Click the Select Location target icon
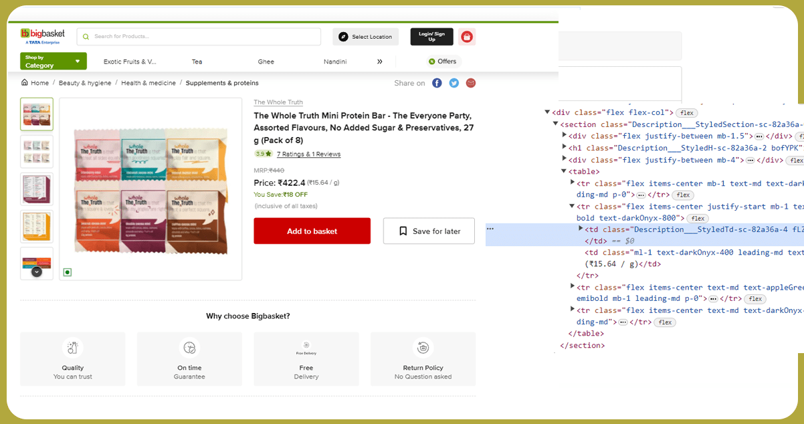This screenshot has width=804, height=424. coord(343,37)
